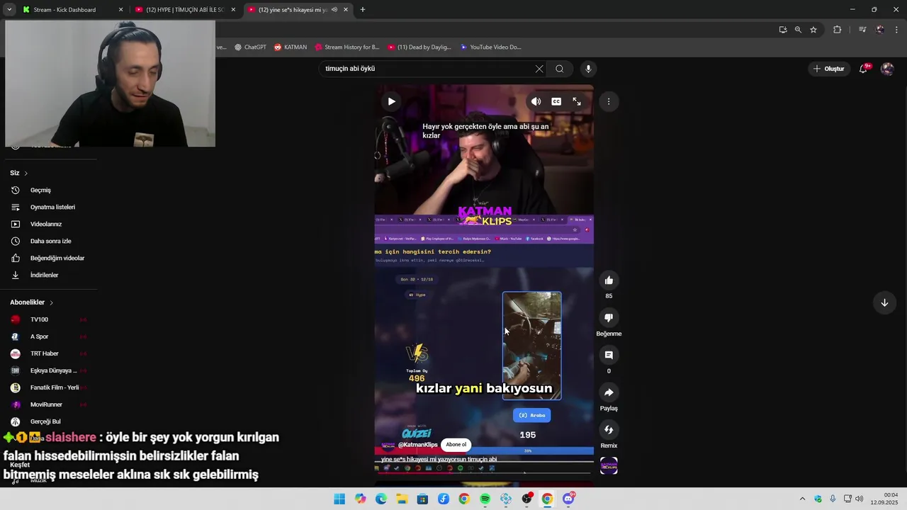The width and height of the screenshot is (907, 510).
Task: Open the Short's sound source thumbnail
Action: click(609, 465)
